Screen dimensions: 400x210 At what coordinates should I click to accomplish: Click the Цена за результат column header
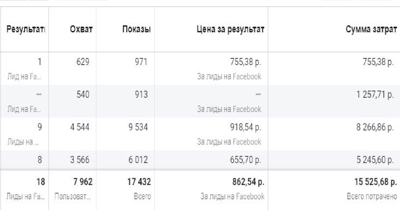click(230, 29)
